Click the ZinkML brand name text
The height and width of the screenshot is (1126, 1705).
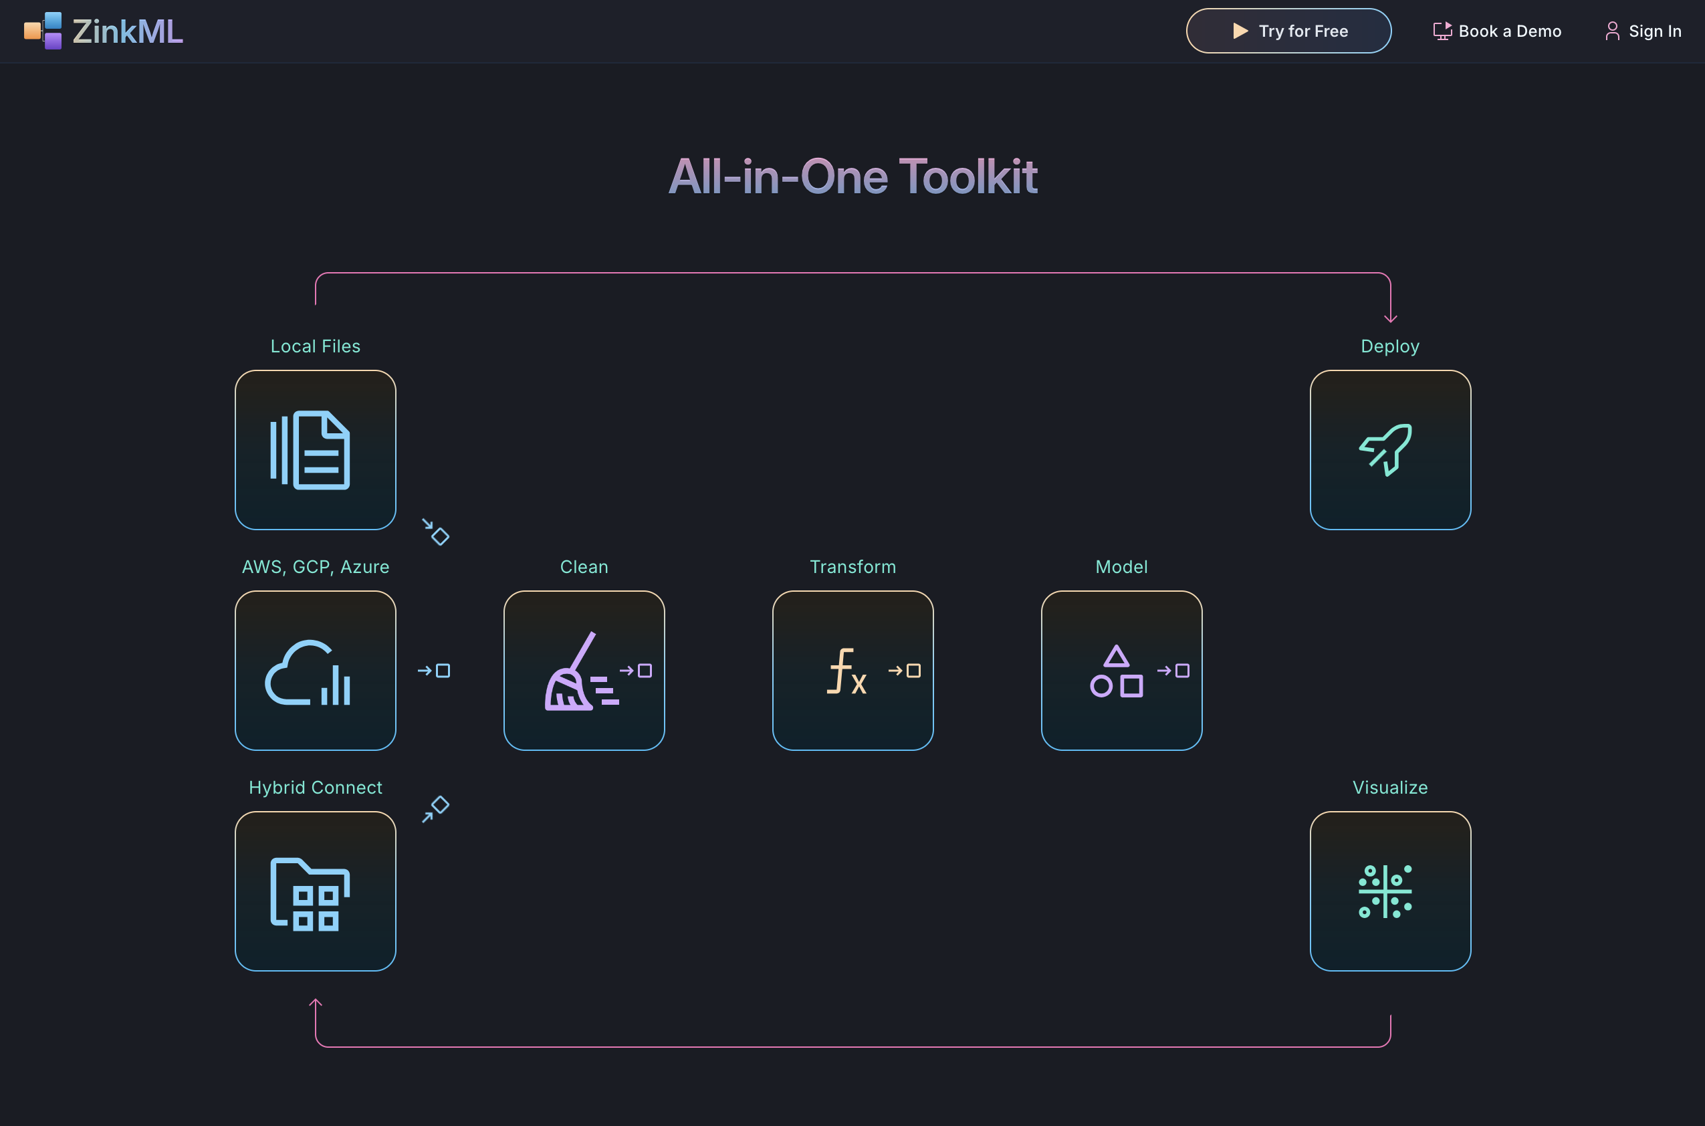click(x=128, y=31)
